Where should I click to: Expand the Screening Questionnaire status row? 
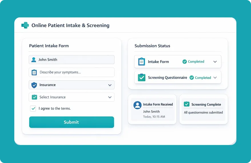point(215,78)
